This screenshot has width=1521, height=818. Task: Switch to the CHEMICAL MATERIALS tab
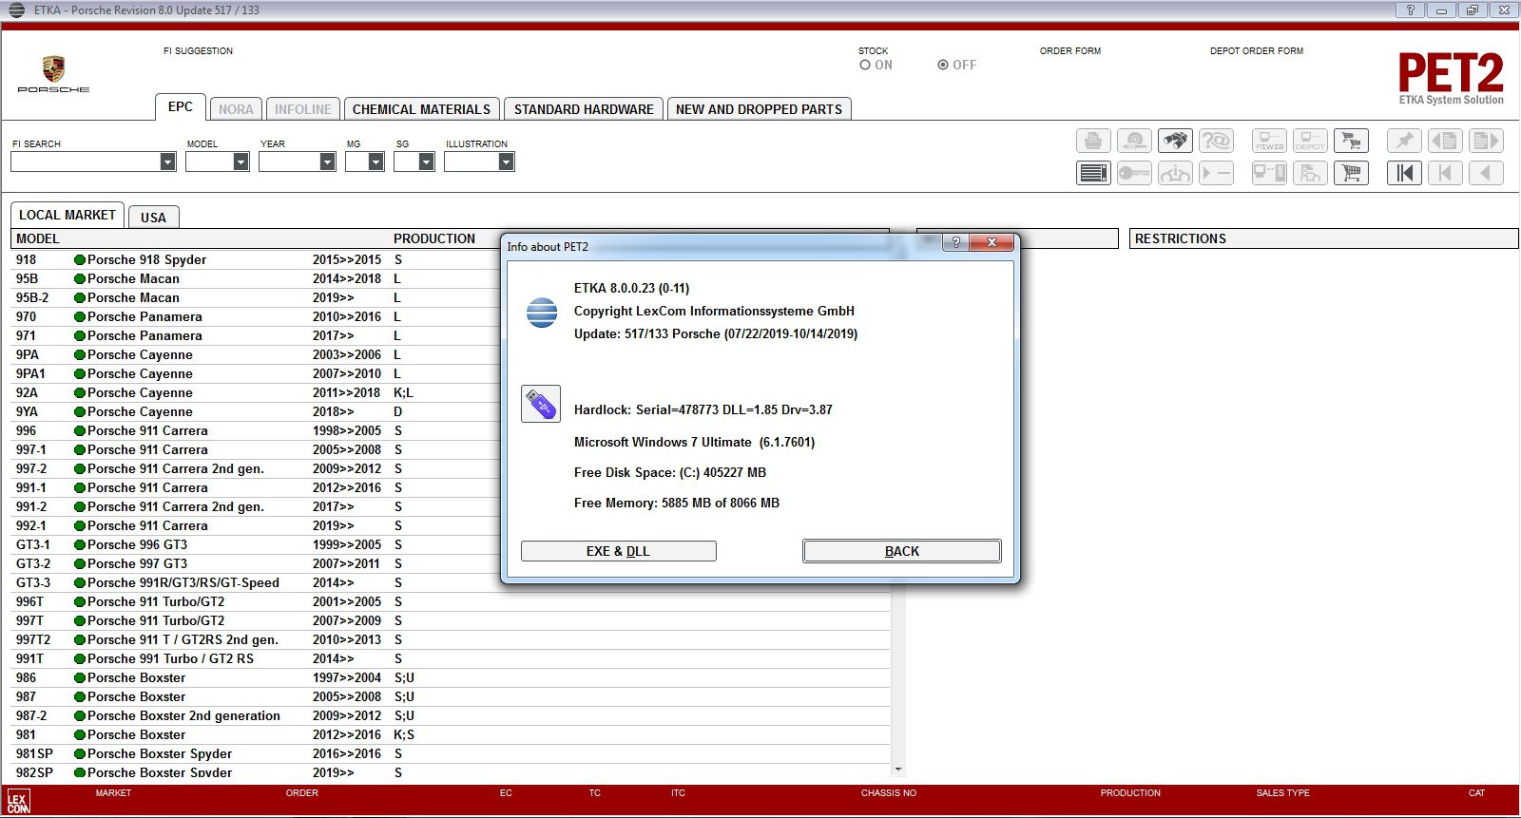pyautogui.click(x=422, y=109)
